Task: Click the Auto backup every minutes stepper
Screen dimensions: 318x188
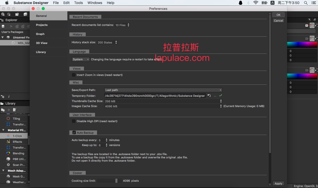Action: (x=107, y=140)
